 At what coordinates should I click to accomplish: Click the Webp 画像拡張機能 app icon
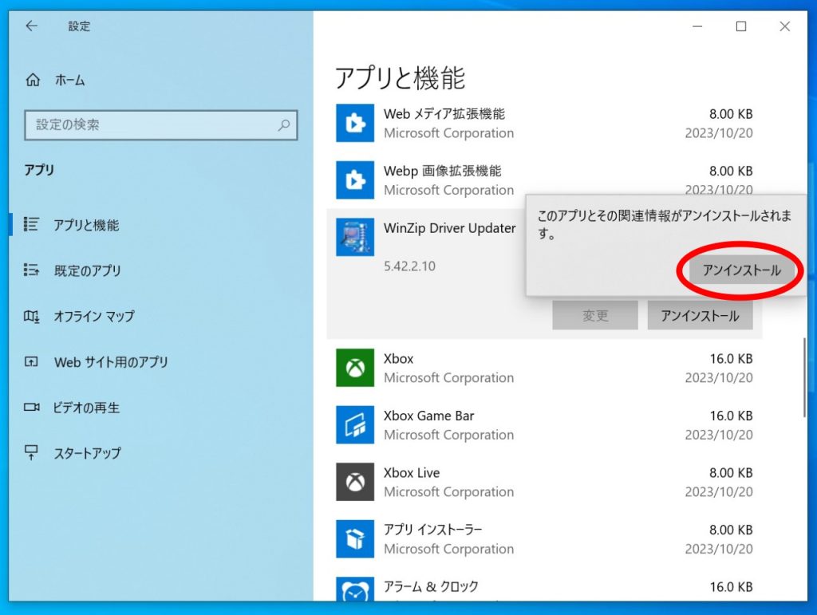(354, 180)
